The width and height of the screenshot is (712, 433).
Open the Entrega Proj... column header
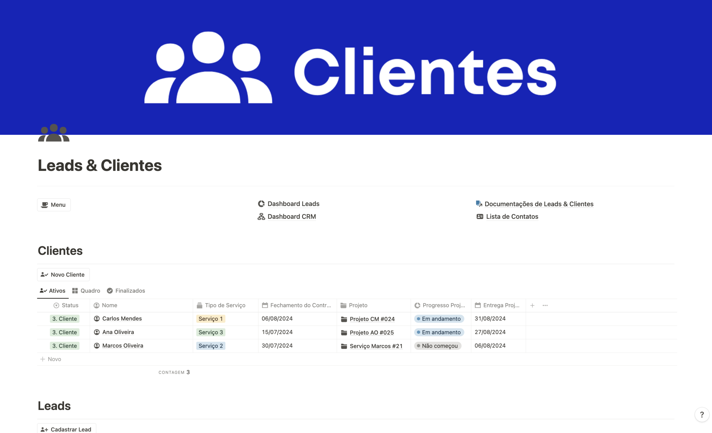coord(498,305)
